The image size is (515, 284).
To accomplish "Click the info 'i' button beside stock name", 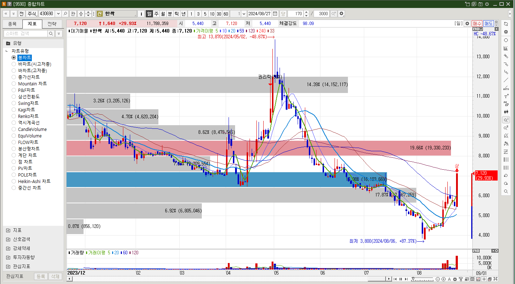I will [141, 14].
